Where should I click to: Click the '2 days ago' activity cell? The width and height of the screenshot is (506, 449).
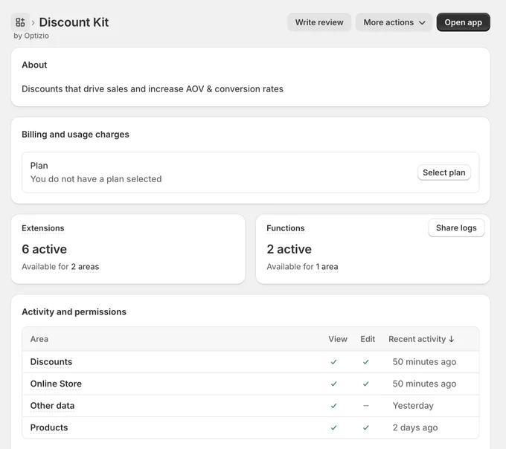click(415, 427)
